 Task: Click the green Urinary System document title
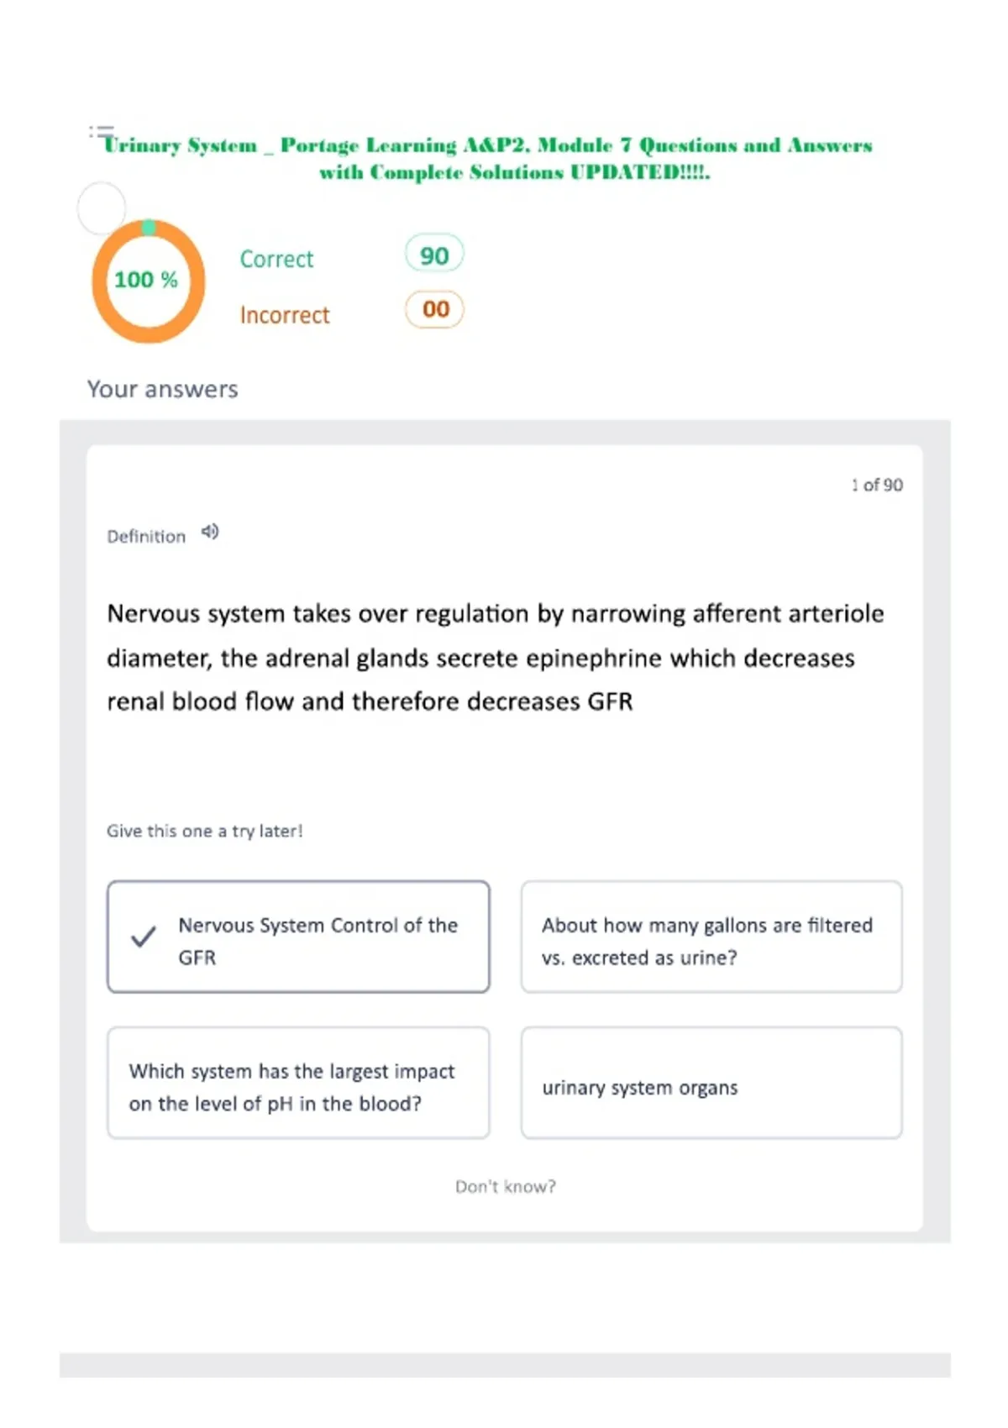[488, 158]
